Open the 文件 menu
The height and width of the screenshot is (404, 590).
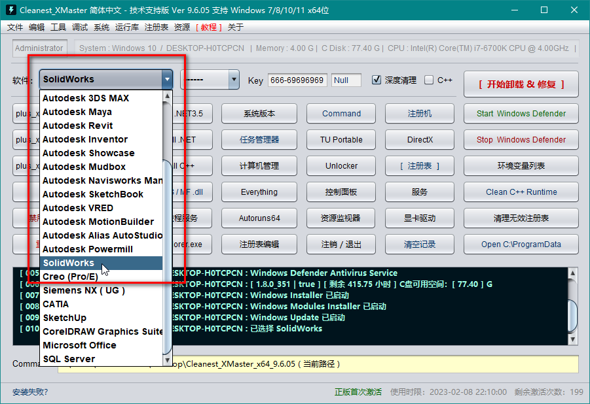tap(15, 27)
